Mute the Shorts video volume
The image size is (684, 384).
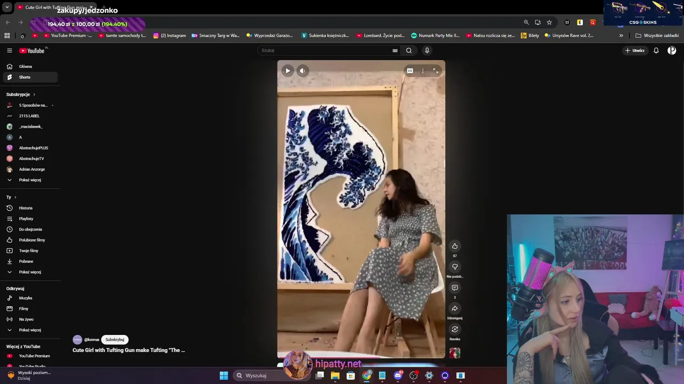coord(302,70)
